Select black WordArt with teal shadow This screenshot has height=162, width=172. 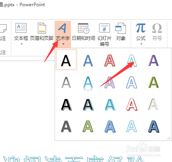click(x=88, y=104)
